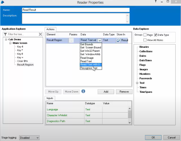This screenshot has width=181, height=141.
Task: Tick the View All Items checkbox
Action: (145, 40)
